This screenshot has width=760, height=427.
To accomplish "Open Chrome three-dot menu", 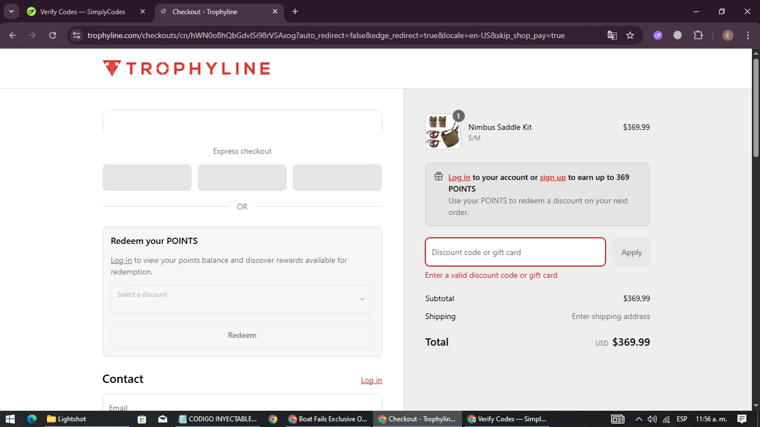I will (748, 35).
